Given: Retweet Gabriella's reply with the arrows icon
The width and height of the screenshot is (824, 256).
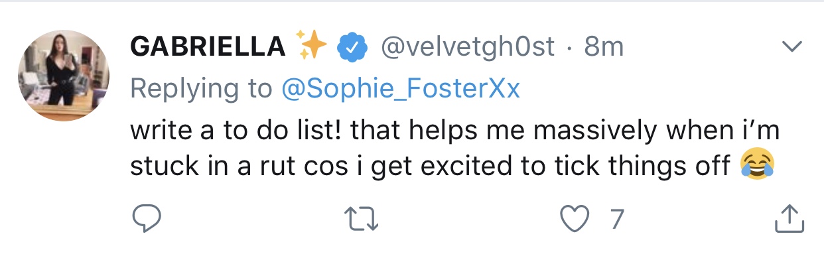Looking at the screenshot, I should coord(362,219).
